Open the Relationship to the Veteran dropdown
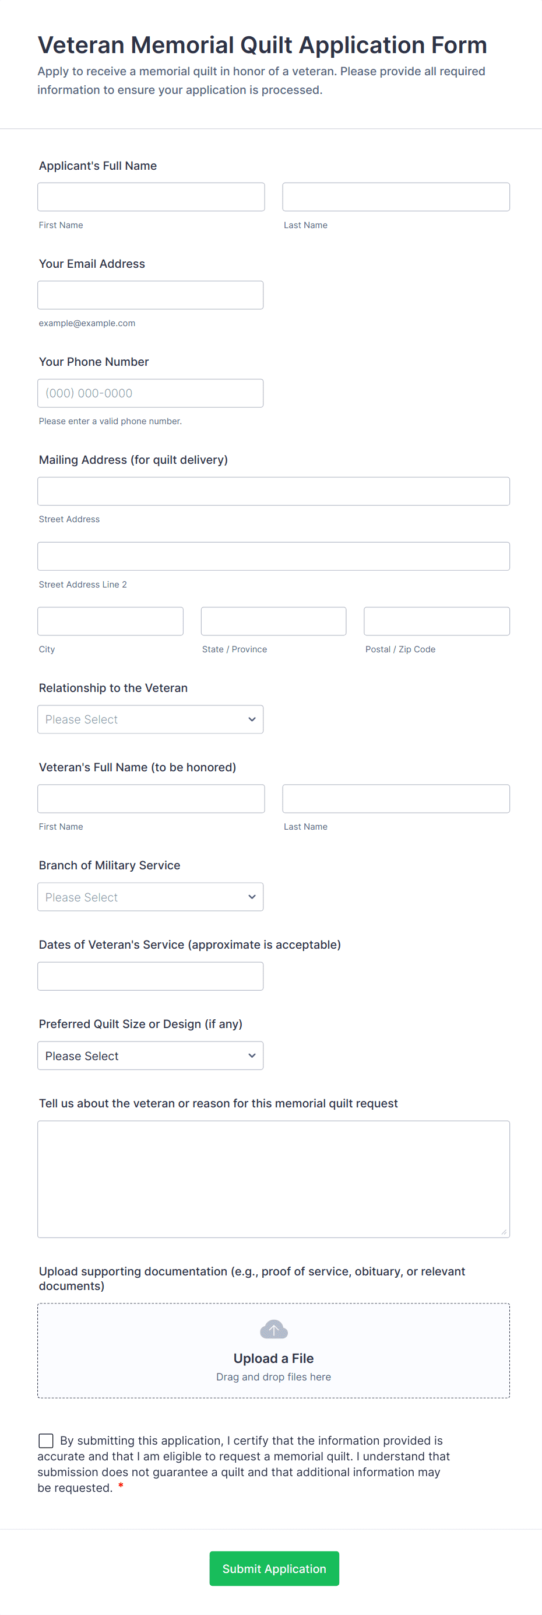Screen dimensions: 542x1615 pyautogui.click(x=150, y=719)
